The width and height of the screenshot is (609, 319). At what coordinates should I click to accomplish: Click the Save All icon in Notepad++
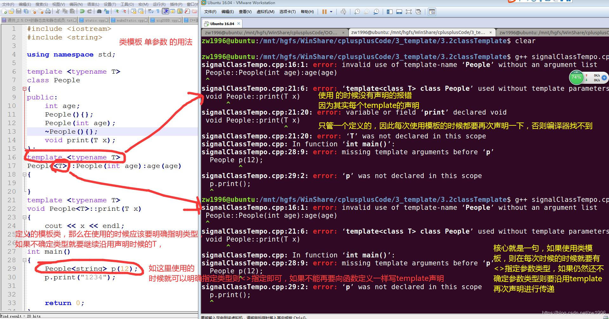click(x=26, y=11)
